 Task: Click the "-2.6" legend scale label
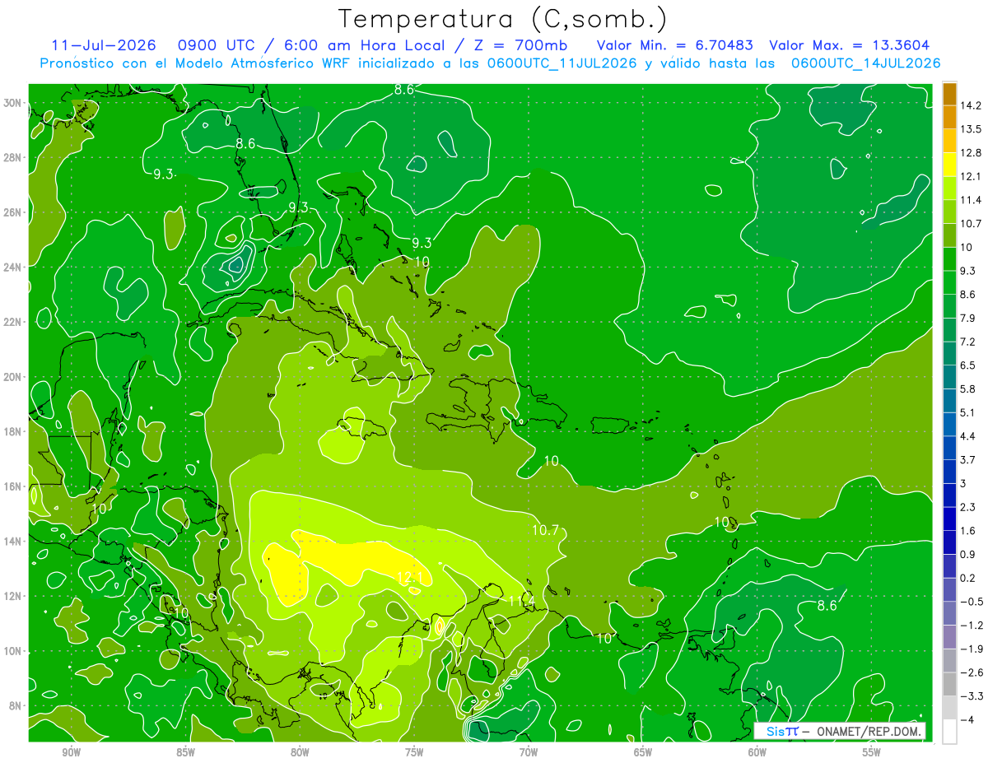[971, 672]
